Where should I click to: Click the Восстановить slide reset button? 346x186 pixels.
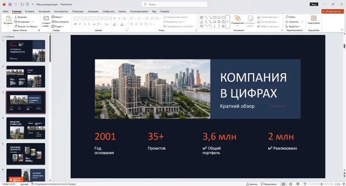pos(60,22)
